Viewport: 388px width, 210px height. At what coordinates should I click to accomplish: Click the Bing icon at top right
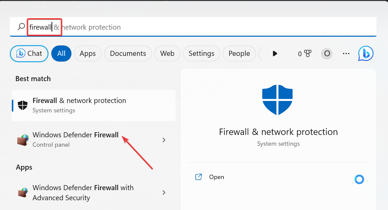[x=366, y=54]
